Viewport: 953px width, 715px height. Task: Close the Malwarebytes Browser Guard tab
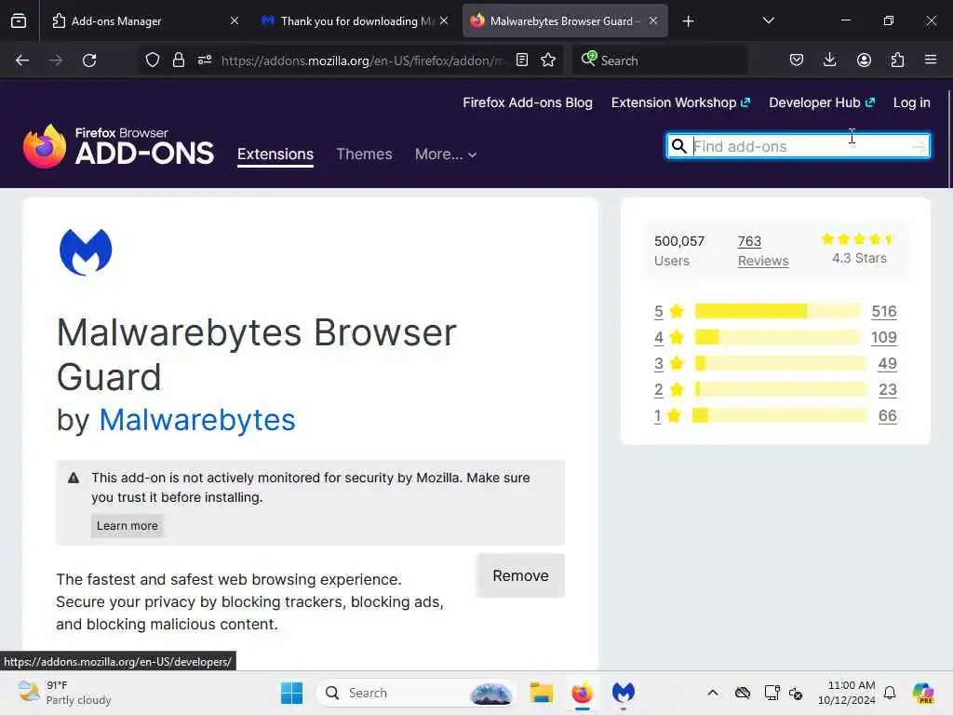[x=653, y=21]
